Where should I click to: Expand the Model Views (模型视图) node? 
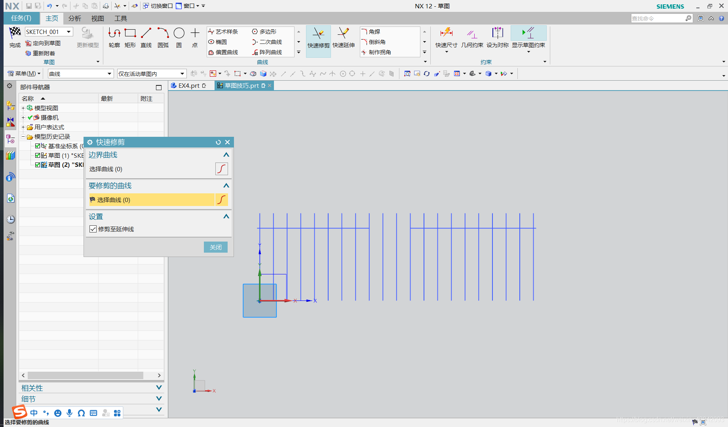coord(23,108)
